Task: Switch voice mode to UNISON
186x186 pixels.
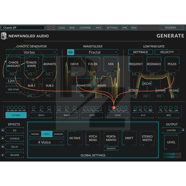Action: click(x=59, y=134)
